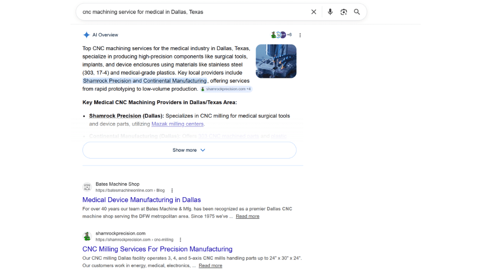Open shamrockprecision.com +4 source chip
Viewport: 483px width, 269px height.
click(226, 89)
